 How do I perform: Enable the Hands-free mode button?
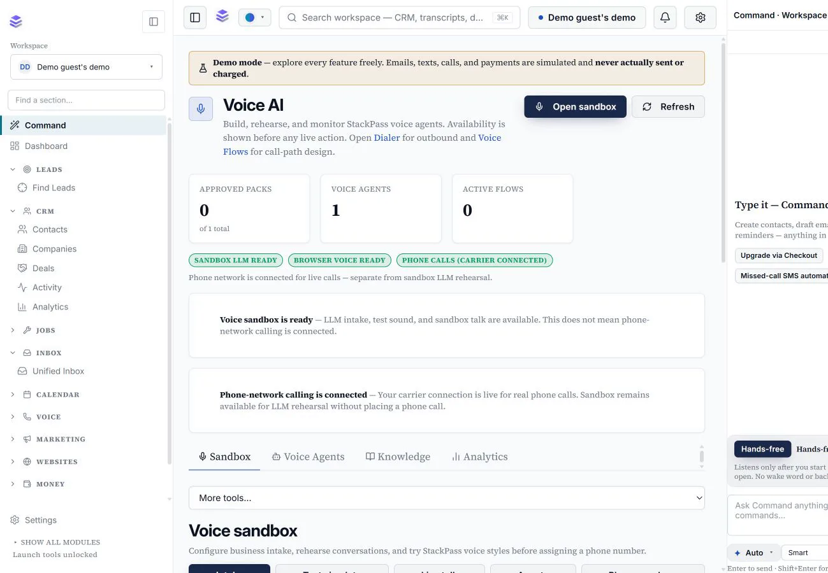pyautogui.click(x=763, y=449)
